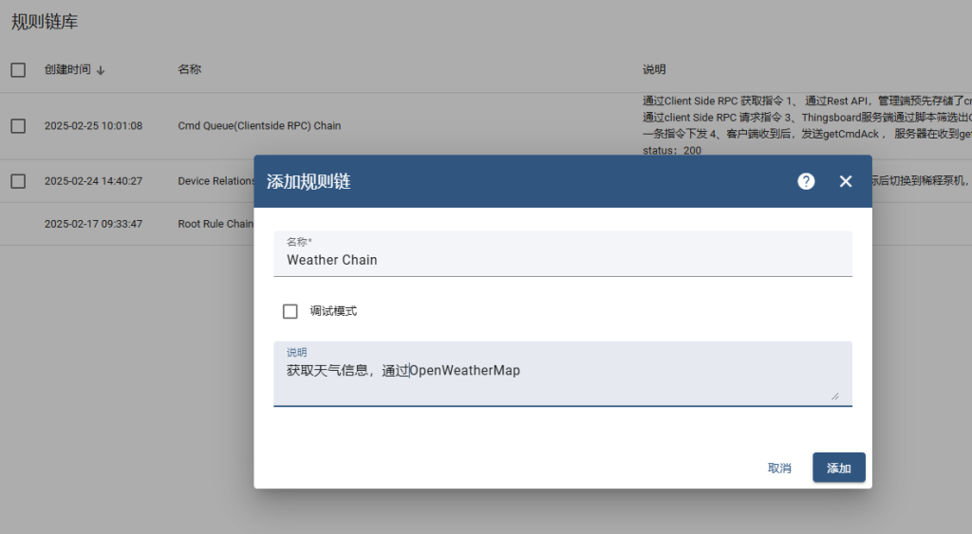Grab the resize handle of the 说明 text area

coord(835,396)
